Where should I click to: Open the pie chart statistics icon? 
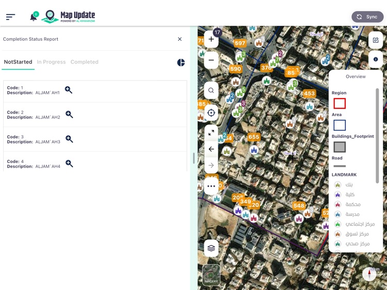coord(181,62)
